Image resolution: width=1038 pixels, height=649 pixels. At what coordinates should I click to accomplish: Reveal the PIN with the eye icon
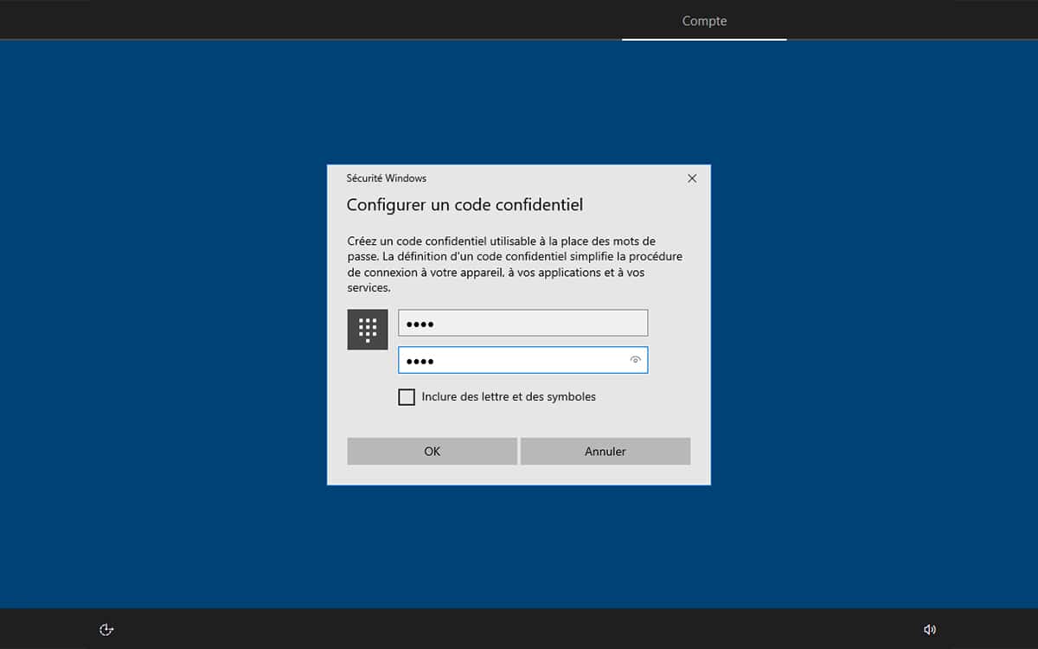click(635, 360)
